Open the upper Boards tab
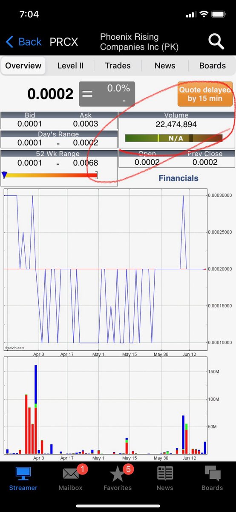Viewport: 236px width, 512px height. click(212, 66)
